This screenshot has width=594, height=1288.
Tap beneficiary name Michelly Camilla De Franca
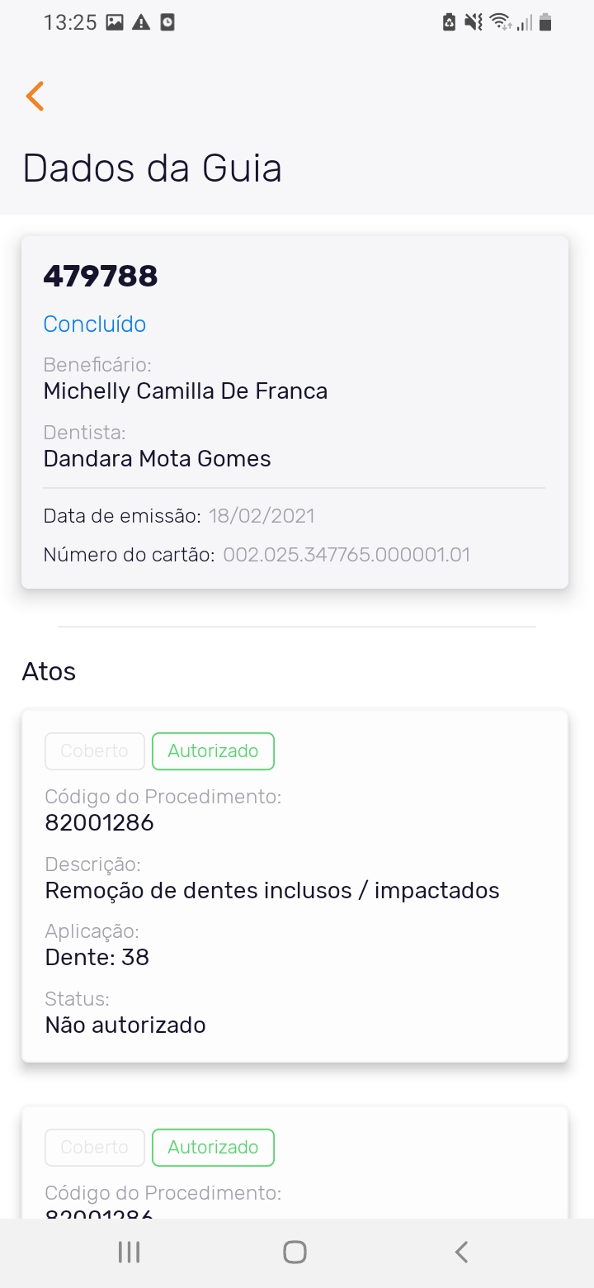click(x=186, y=391)
